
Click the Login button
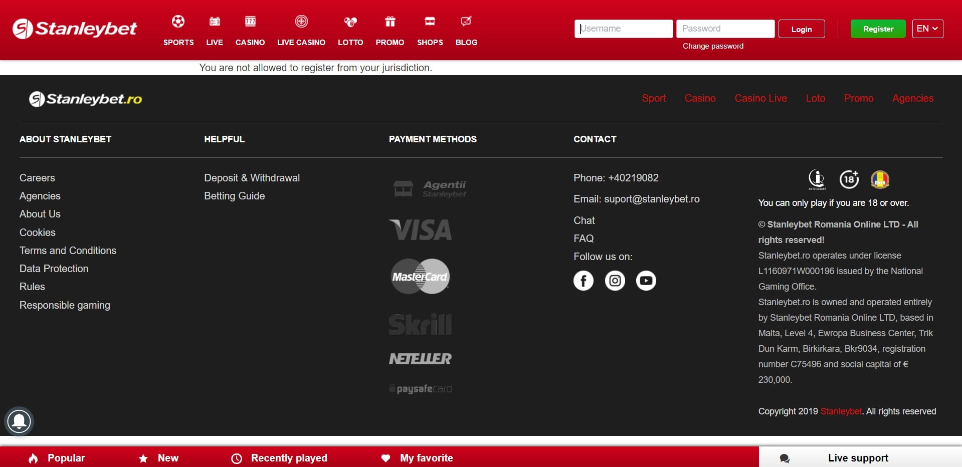(x=802, y=29)
